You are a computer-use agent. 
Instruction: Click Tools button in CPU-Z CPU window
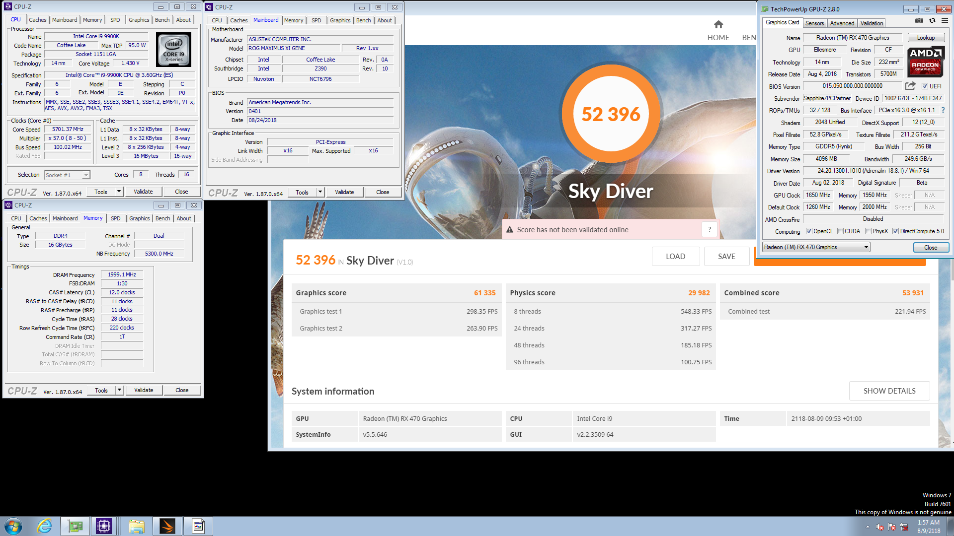coord(101,192)
